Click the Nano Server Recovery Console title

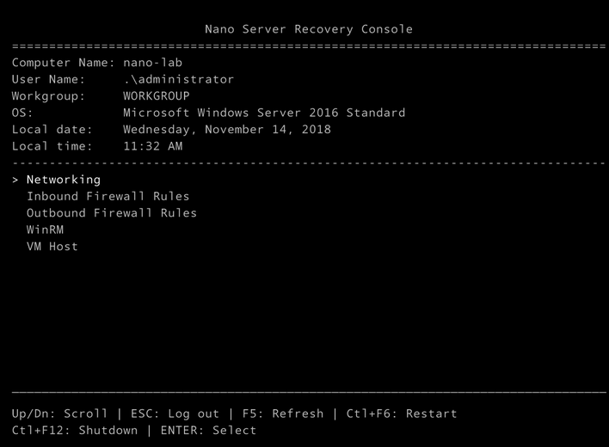pos(309,29)
